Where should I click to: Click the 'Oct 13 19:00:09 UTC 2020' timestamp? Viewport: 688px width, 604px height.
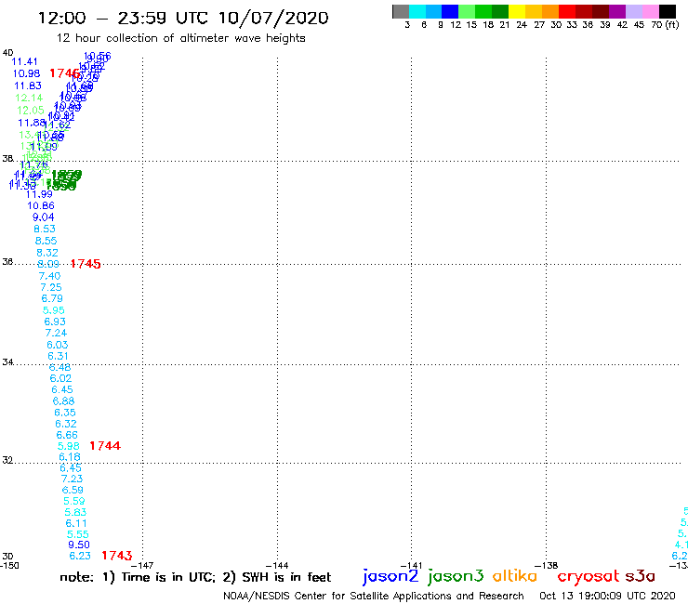click(607, 596)
